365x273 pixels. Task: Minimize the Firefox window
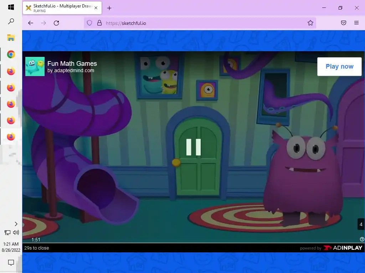[x=324, y=8]
